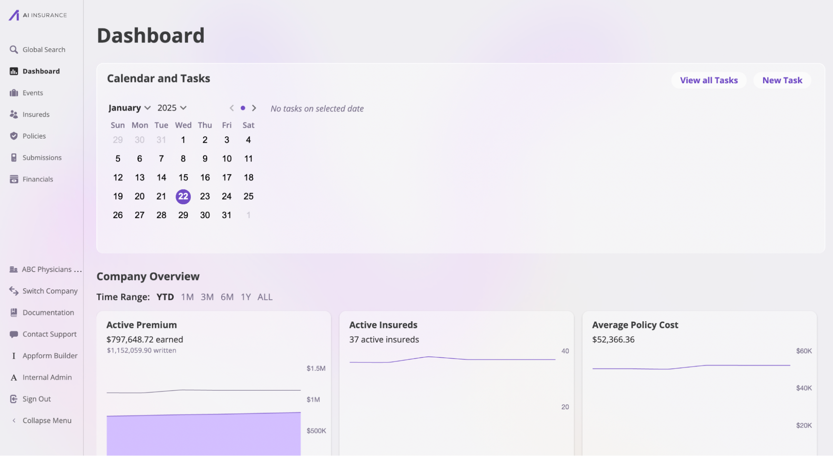Open Documentation link
Image resolution: width=833 pixels, height=456 pixels.
tap(48, 312)
